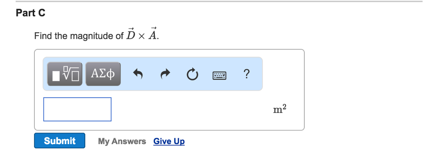
Task: Open help with the question mark icon
Action: [x=246, y=74]
